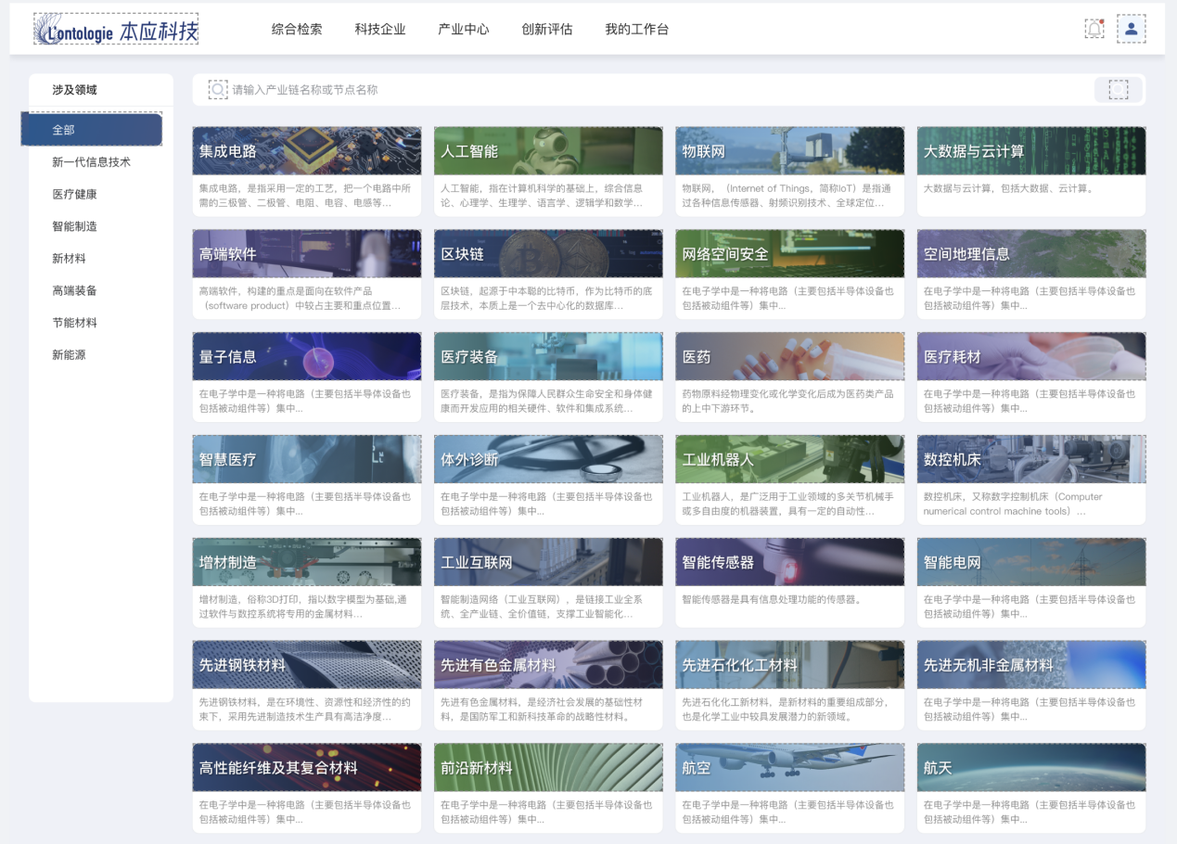Open the user profile avatar icon

tap(1131, 29)
